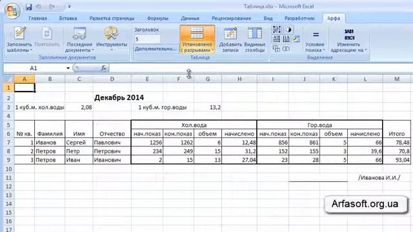Click the Гор.вода header cell
This screenshot has height=232, width=413.
319,125
